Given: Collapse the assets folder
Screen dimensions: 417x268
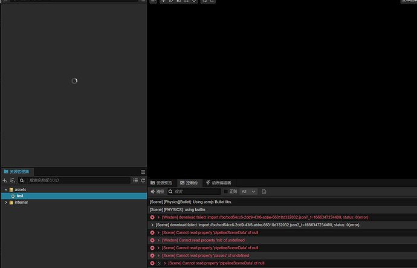Looking at the screenshot, I should pyautogui.click(x=6, y=189).
